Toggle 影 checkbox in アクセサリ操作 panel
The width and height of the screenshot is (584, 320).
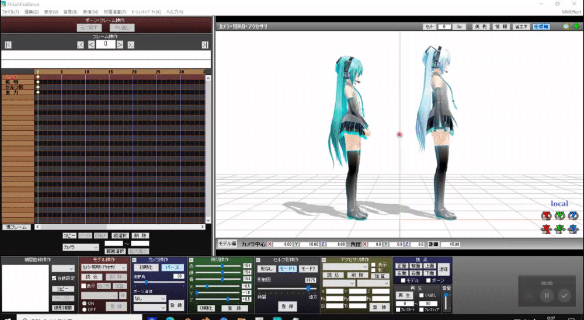373,270
